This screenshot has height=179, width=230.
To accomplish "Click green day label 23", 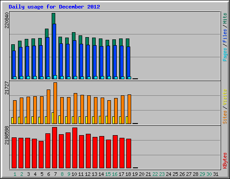I will click(162, 174).
